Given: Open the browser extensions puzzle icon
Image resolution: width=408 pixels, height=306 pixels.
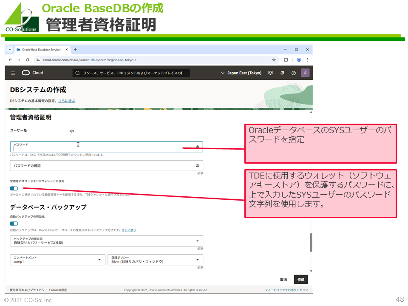Looking at the screenshot, I should pos(286,60).
